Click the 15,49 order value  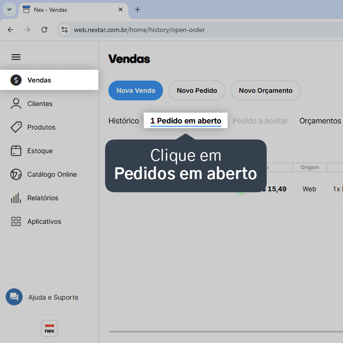277,189
